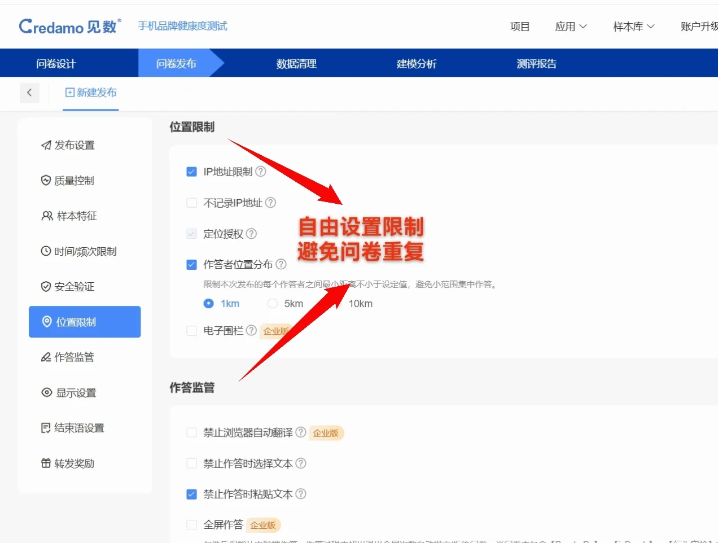Open the 测评报告 tab
The width and height of the screenshot is (718, 543).
536,63
